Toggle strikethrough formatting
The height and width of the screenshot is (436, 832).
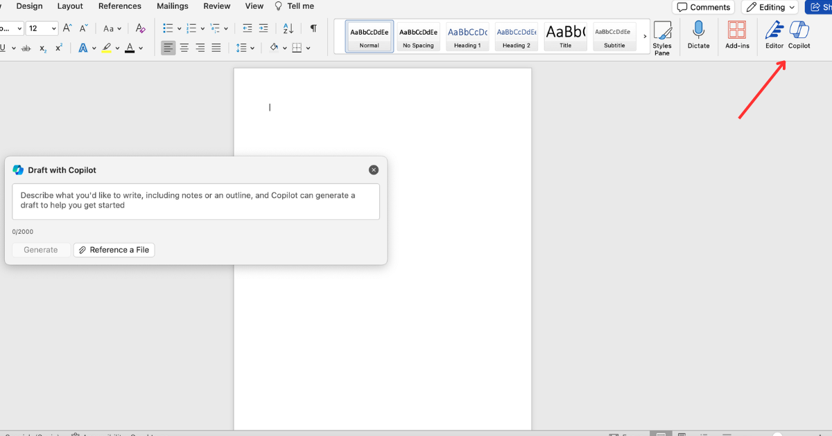[x=26, y=48]
